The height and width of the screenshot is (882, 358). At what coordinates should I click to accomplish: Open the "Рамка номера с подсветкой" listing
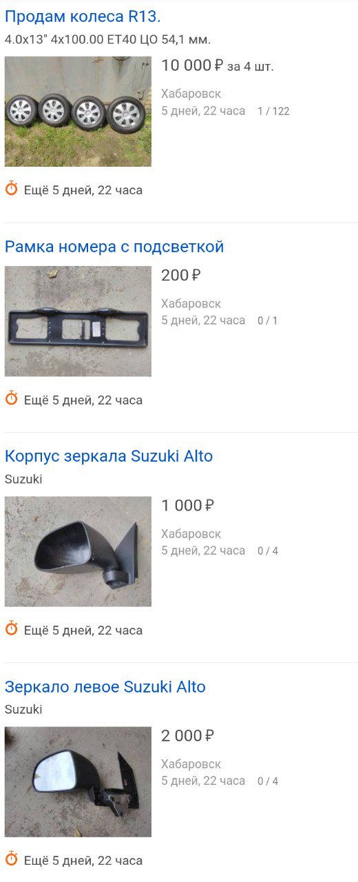[114, 247]
